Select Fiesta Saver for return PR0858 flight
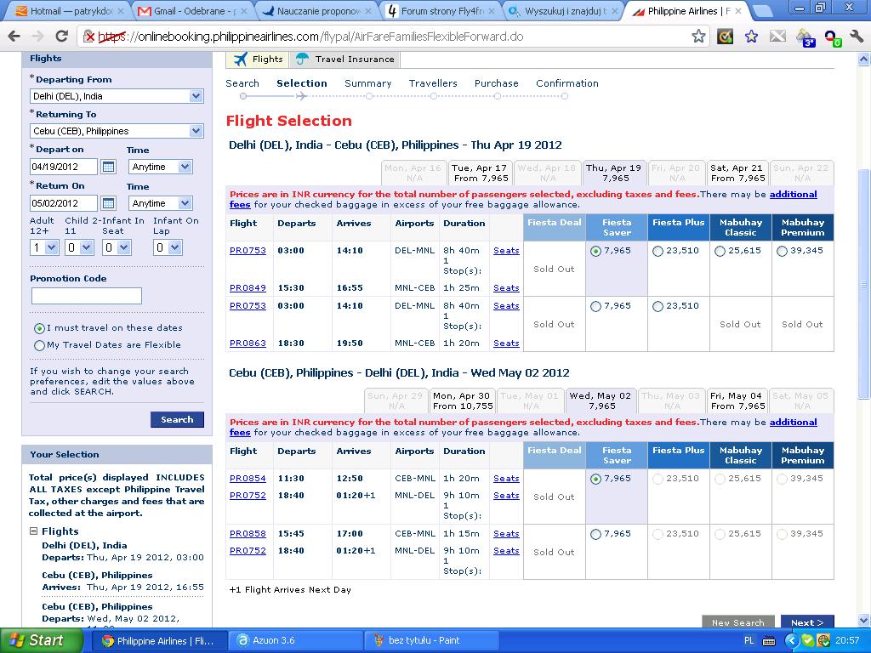This screenshot has width=871, height=653. click(x=595, y=534)
